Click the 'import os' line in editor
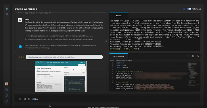Viewport: 207px width, 108px height. [120, 63]
